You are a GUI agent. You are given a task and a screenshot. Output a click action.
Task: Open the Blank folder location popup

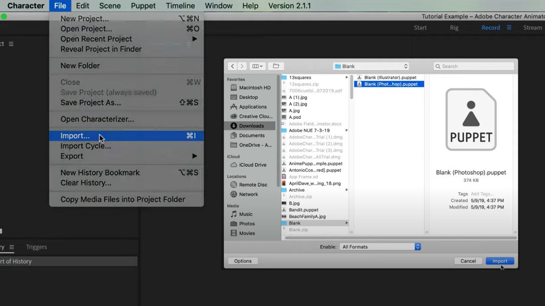371,66
